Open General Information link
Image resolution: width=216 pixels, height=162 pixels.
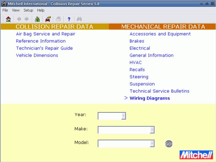point(152,55)
